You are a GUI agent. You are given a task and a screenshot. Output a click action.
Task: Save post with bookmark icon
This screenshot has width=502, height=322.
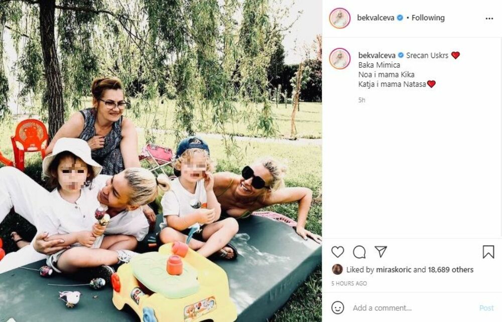tap(488, 252)
